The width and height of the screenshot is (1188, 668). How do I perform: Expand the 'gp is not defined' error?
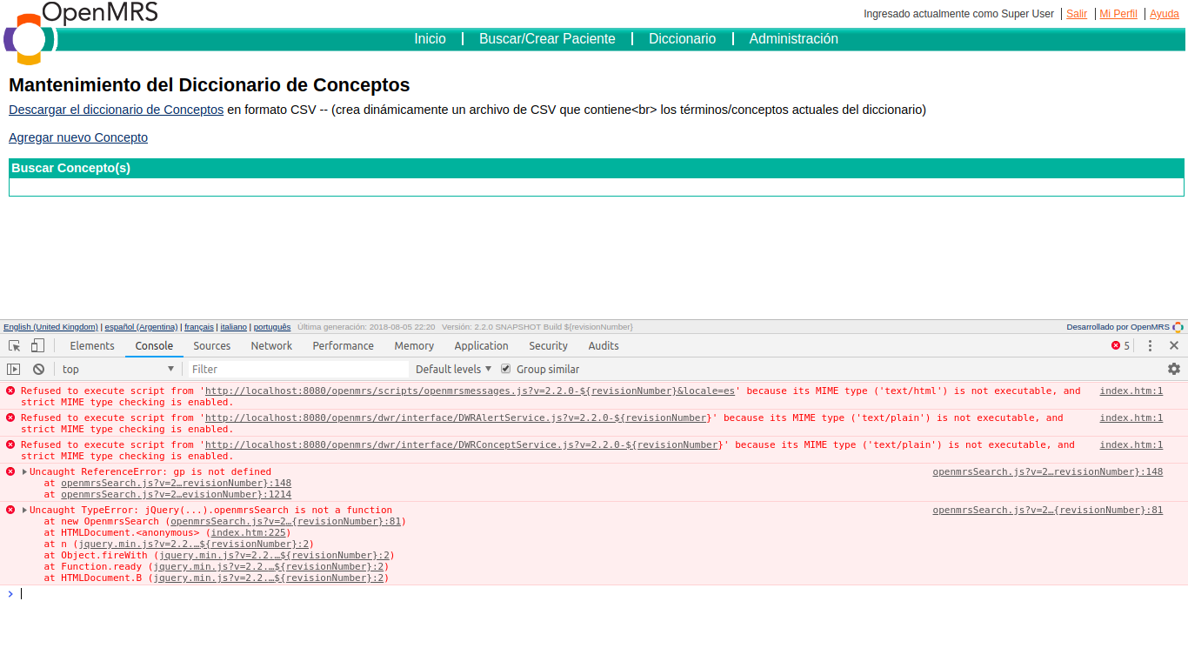25,471
